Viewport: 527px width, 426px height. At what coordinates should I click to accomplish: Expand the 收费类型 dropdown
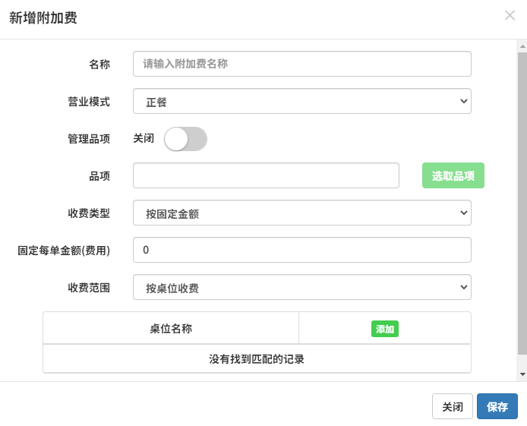(301, 213)
